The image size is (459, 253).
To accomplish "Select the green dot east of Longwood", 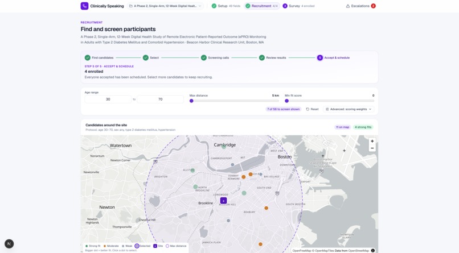I will pyautogui.click(x=244, y=193).
